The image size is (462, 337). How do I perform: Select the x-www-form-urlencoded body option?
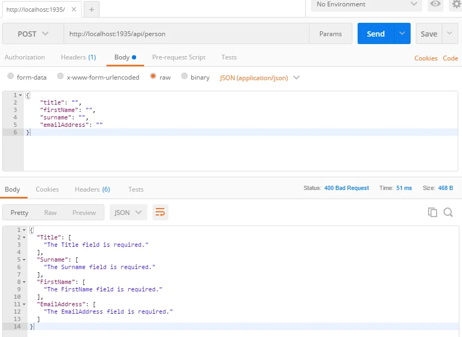click(x=60, y=76)
